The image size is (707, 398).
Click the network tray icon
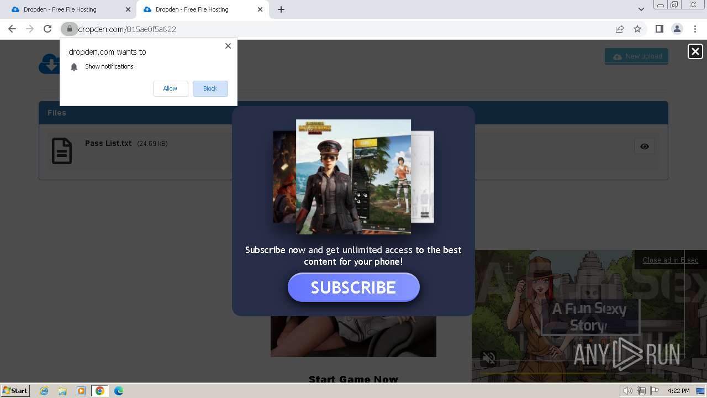[x=642, y=391]
